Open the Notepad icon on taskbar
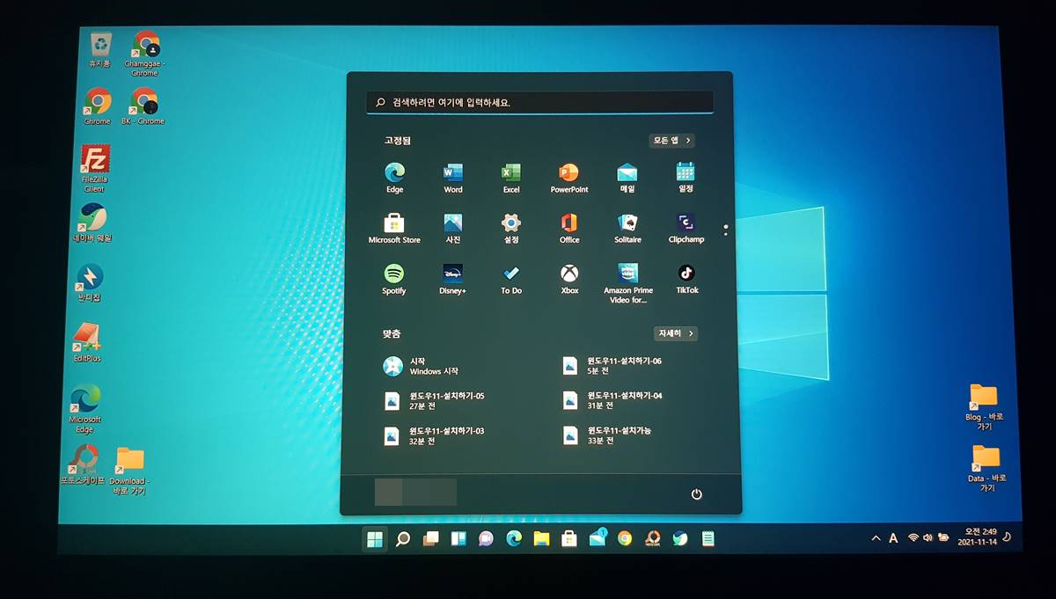Screen dimensions: 1056x599 tap(708, 539)
